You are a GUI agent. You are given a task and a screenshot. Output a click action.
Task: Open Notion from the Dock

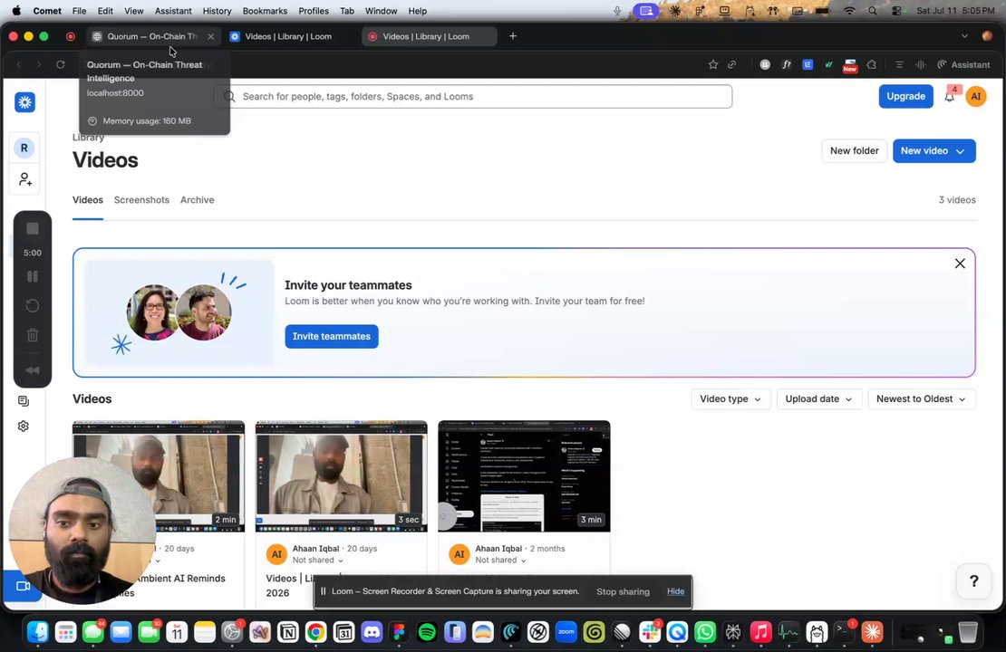pos(288,633)
